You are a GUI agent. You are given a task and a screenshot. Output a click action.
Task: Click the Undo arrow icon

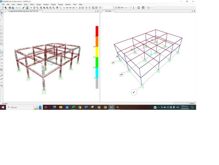click(x=17, y=8)
